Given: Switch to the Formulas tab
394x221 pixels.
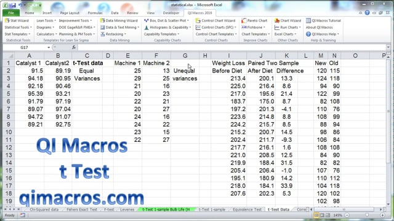Looking at the screenshot, I should pyautogui.click(x=95, y=13).
